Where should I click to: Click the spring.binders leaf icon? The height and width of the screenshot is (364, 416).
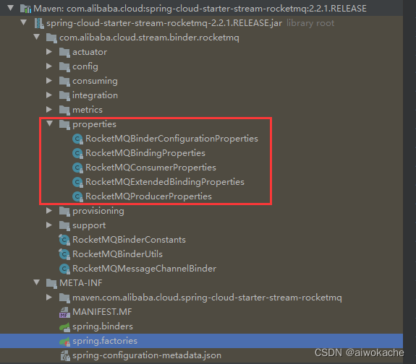64,327
